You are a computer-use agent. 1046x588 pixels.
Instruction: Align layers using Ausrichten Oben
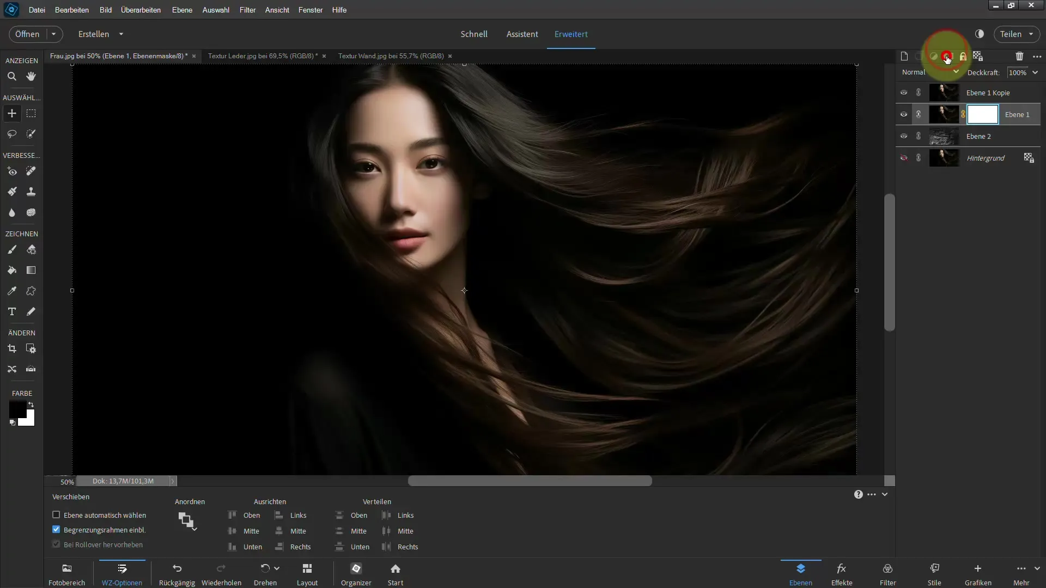click(x=244, y=515)
